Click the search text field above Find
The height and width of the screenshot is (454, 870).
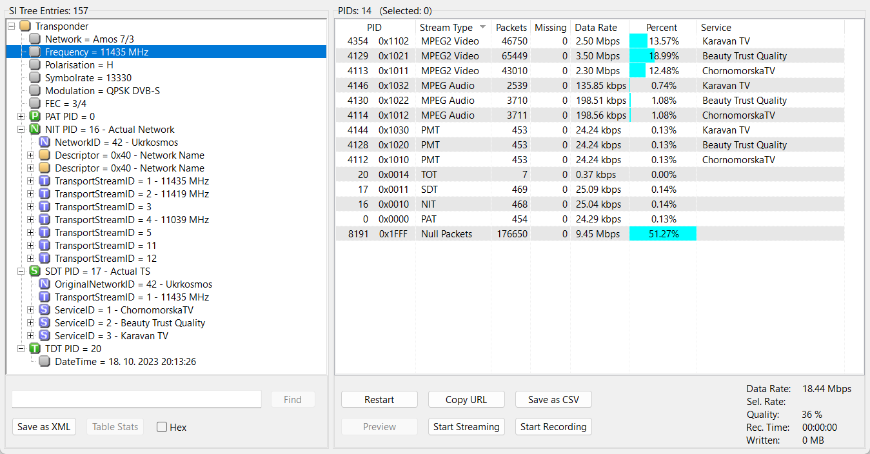click(137, 399)
